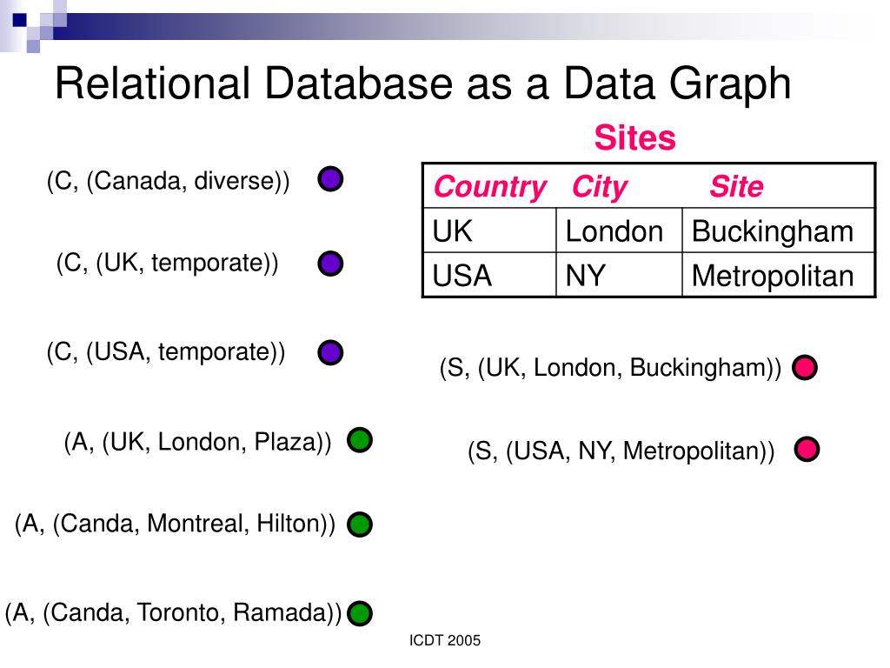This screenshot has width=890, height=668.
Task: Click the Sites table title
Action: click(x=635, y=137)
